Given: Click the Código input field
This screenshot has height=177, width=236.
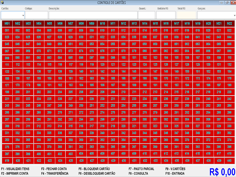Looking at the screenshot, I should 37,15.
